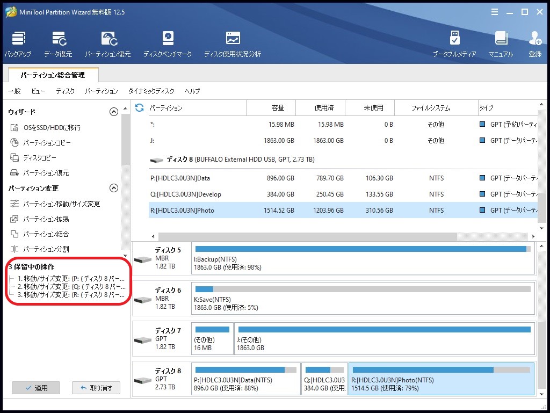
Task: Select the パーティション総合管理 tab
Action: pos(53,75)
